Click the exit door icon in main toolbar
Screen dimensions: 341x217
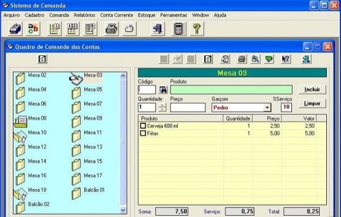(x=158, y=29)
